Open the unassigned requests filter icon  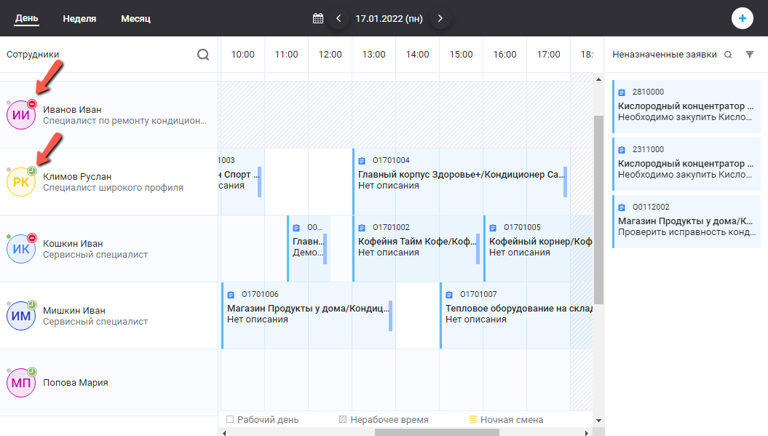(749, 55)
